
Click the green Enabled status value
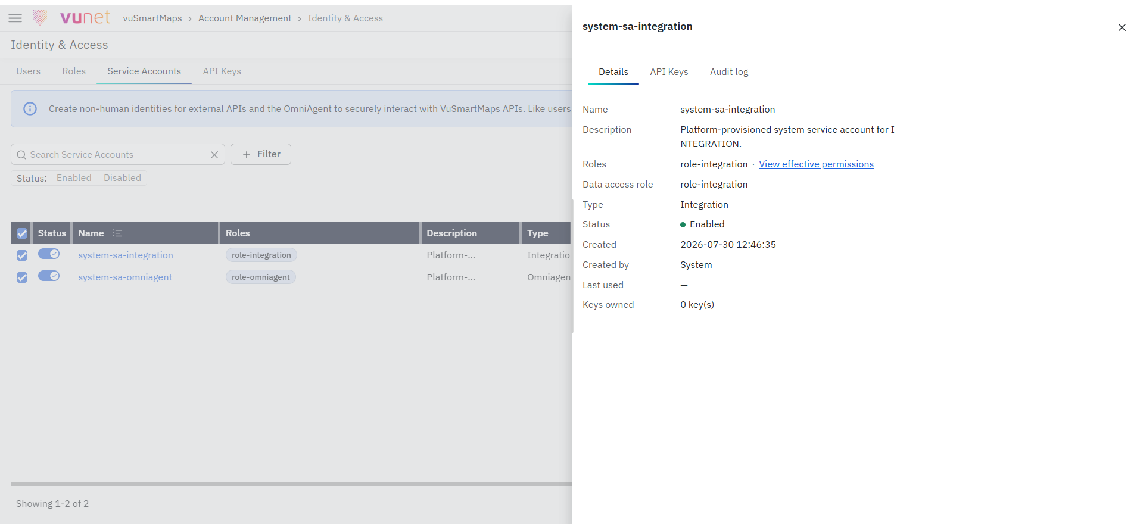tap(702, 224)
